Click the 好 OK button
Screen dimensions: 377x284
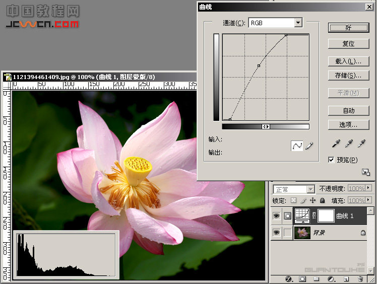tap(348, 27)
